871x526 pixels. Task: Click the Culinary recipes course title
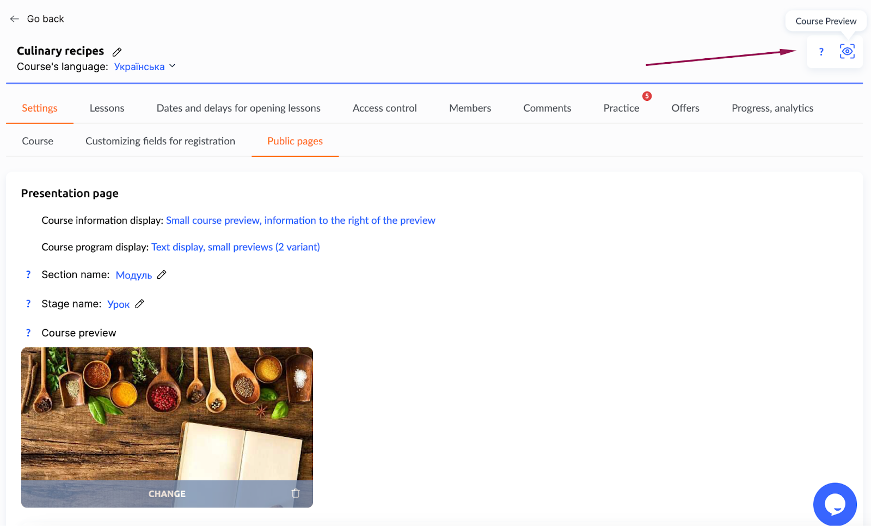coord(60,51)
